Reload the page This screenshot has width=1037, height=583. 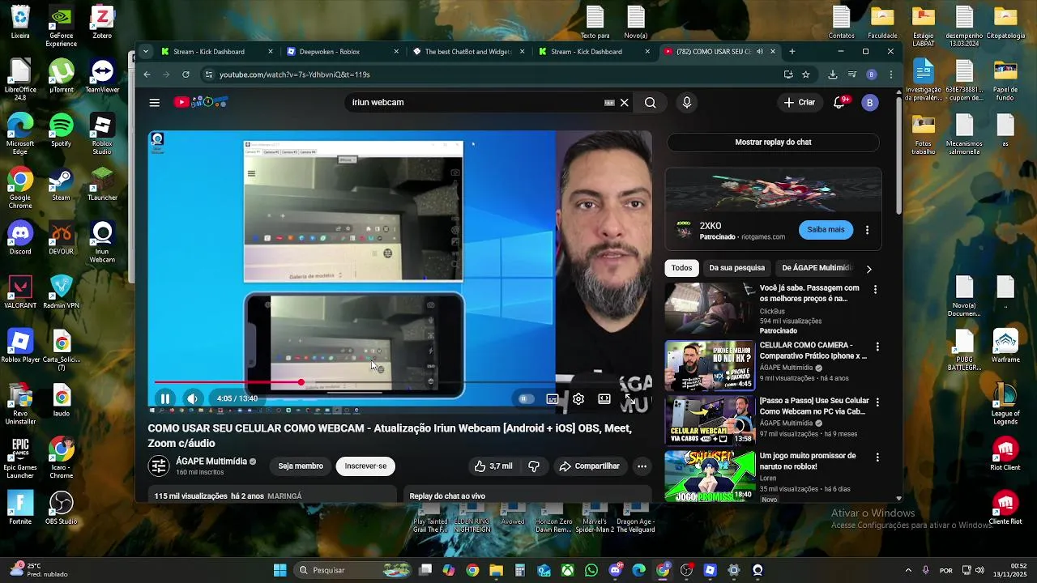(186, 74)
